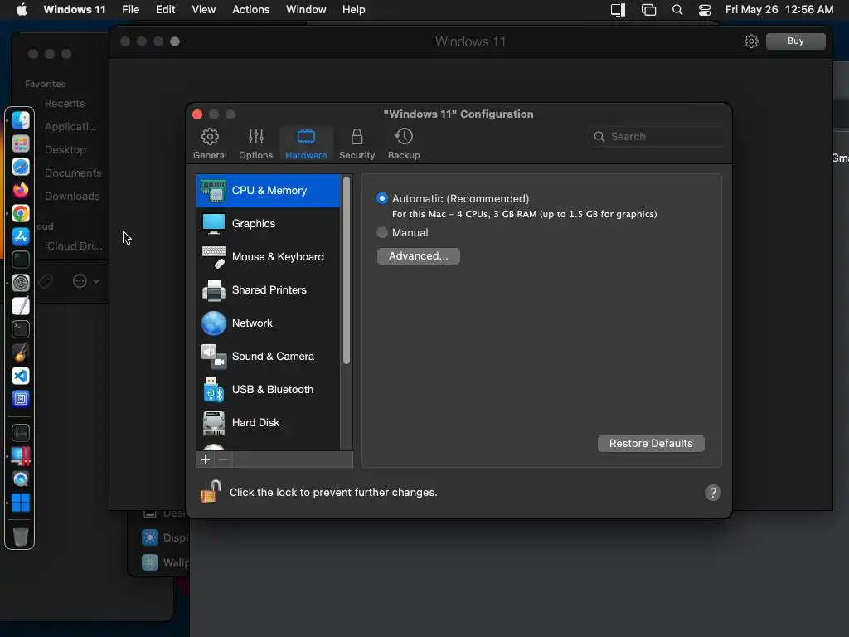Open Sound & Camera settings
Image resolution: width=849 pixels, height=637 pixels.
pyautogui.click(x=268, y=357)
